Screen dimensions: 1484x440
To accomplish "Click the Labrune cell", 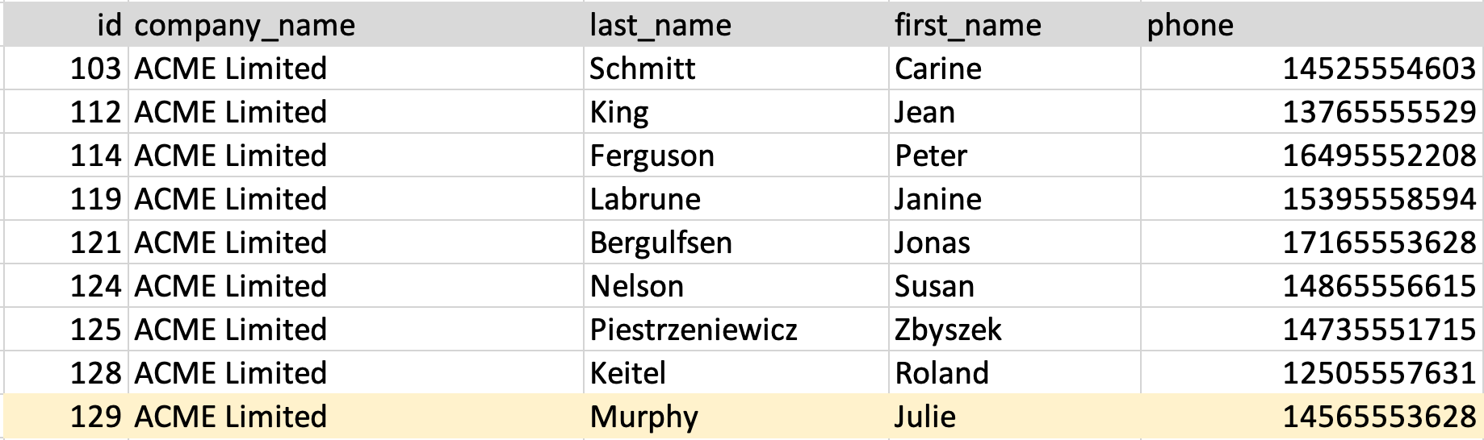I will click(644, 199).
